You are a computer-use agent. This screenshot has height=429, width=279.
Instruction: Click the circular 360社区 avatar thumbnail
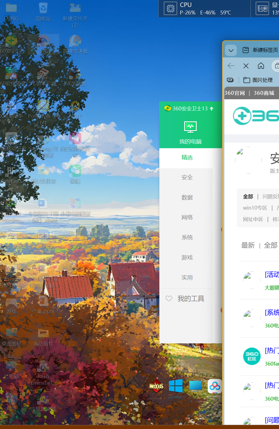point(252,356)
